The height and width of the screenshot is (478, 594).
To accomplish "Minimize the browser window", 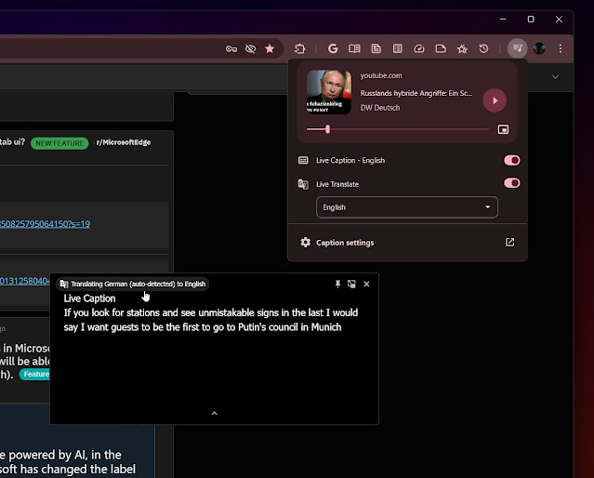I will 503,19.
